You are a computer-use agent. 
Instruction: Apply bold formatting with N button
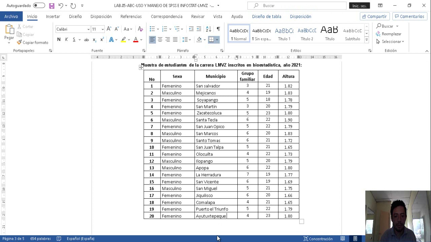(x=59, y=40)
